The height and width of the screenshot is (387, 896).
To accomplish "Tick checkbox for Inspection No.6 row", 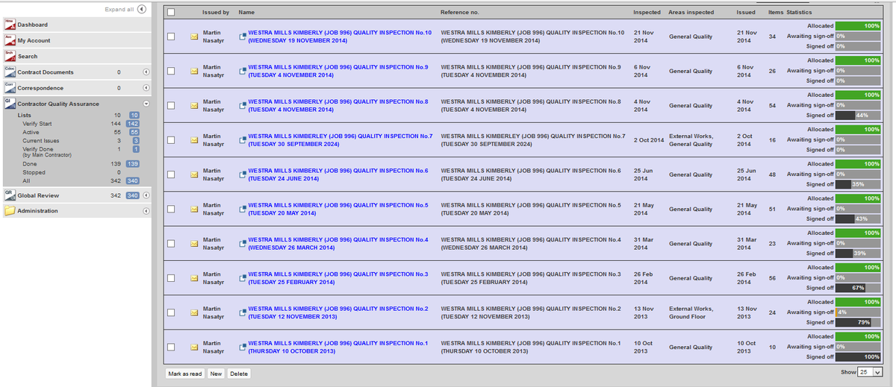I will (171, 174).
